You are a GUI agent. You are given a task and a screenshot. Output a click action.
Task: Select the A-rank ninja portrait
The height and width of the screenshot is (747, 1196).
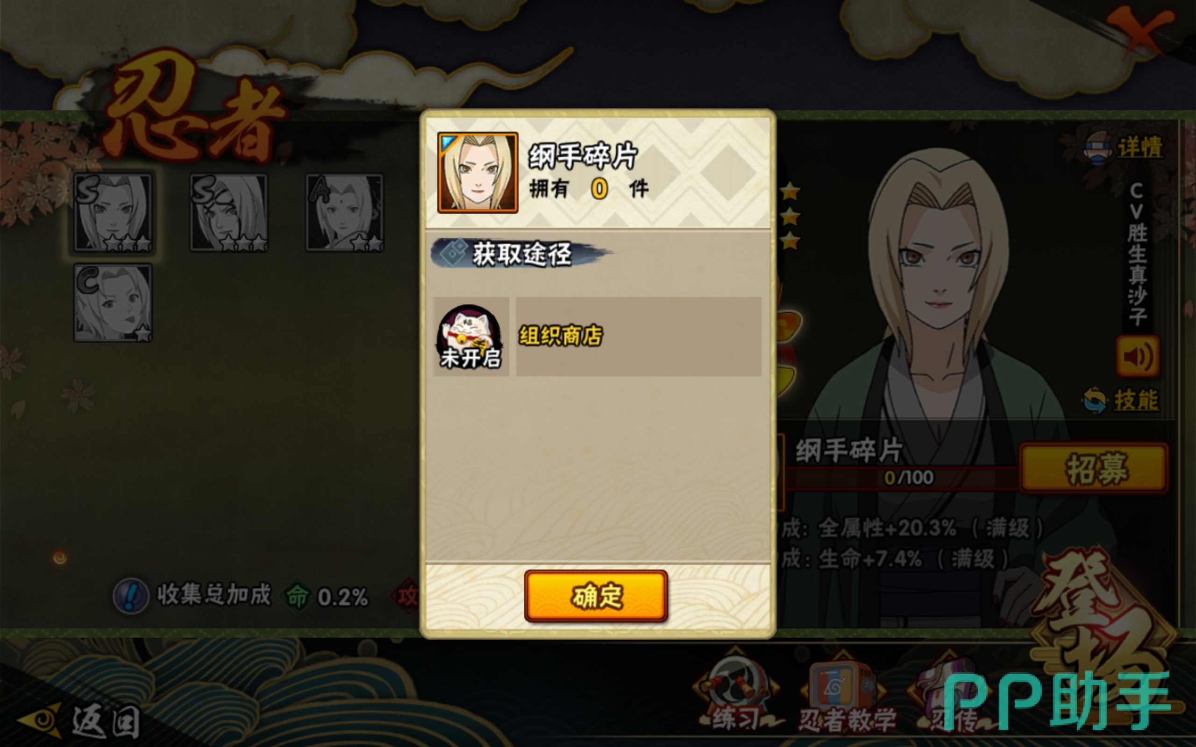coord(344,212)
